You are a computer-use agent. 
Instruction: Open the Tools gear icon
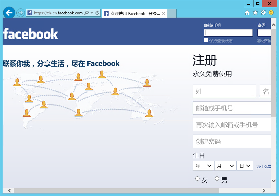pyautogui.click(x=263, y=12)
